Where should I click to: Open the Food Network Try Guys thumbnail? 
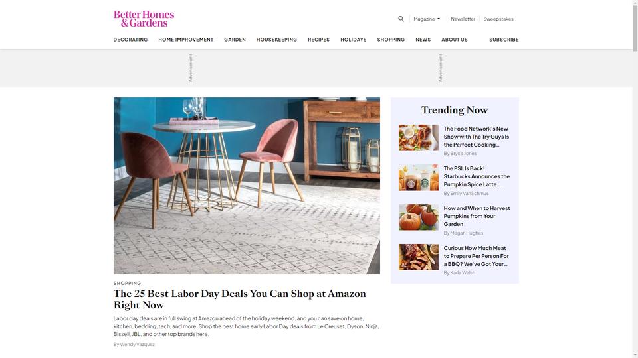click(x=418, y=138)
